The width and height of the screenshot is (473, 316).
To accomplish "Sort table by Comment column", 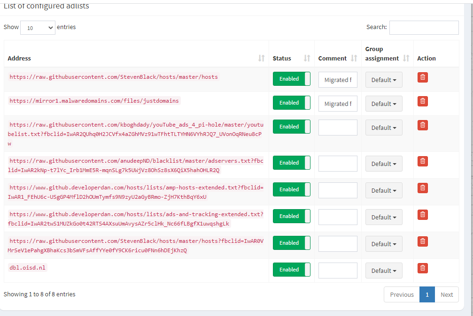I will point(354,58).
